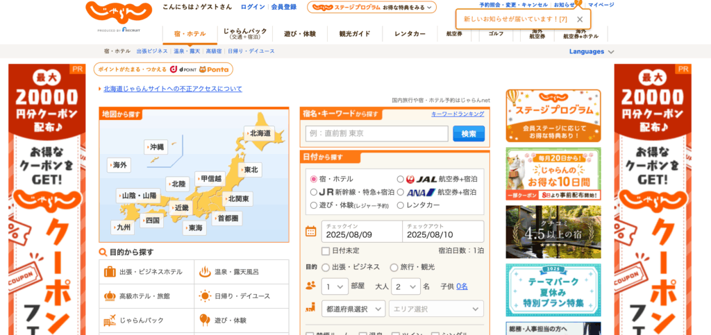This screenshot has height=335, width=711.
Task: Choose 出張・ビジネス as trip purpose
Action: point(326,268)
